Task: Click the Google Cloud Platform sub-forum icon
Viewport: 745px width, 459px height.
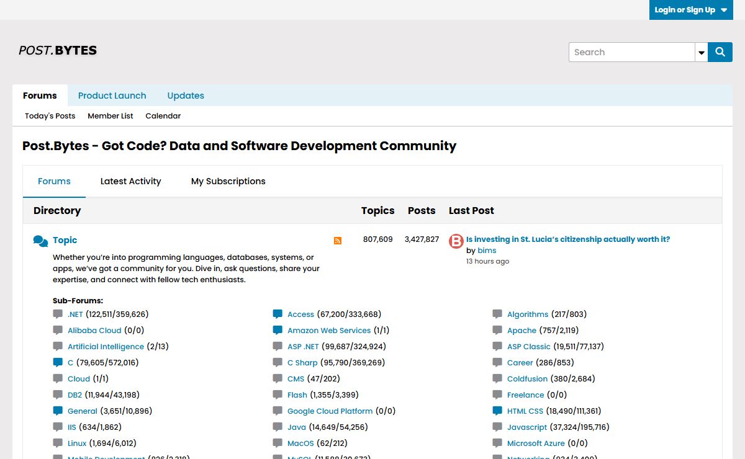Action: [278, 411]
